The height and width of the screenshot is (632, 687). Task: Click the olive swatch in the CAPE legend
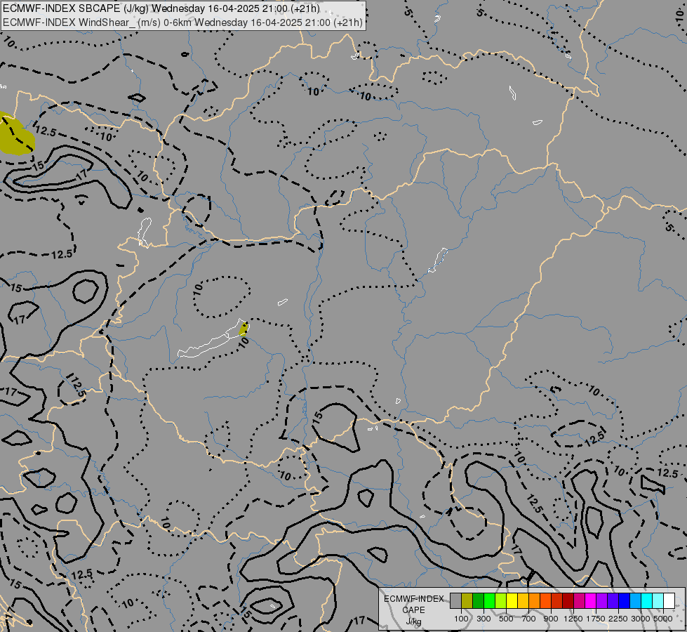coord(467,601)
